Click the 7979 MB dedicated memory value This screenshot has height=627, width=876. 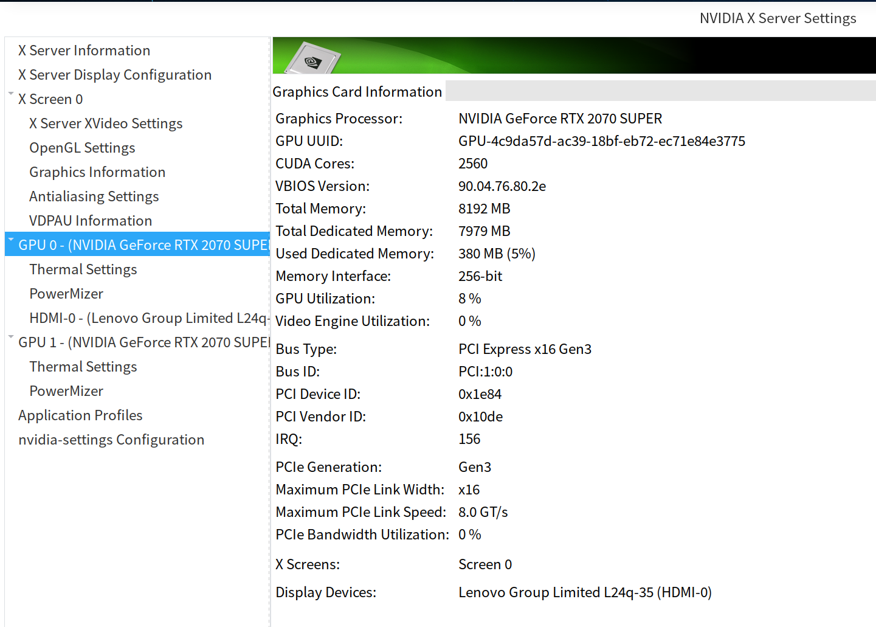485,231
